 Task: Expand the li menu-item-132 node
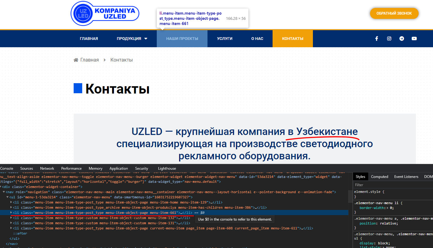click(11, 218)
